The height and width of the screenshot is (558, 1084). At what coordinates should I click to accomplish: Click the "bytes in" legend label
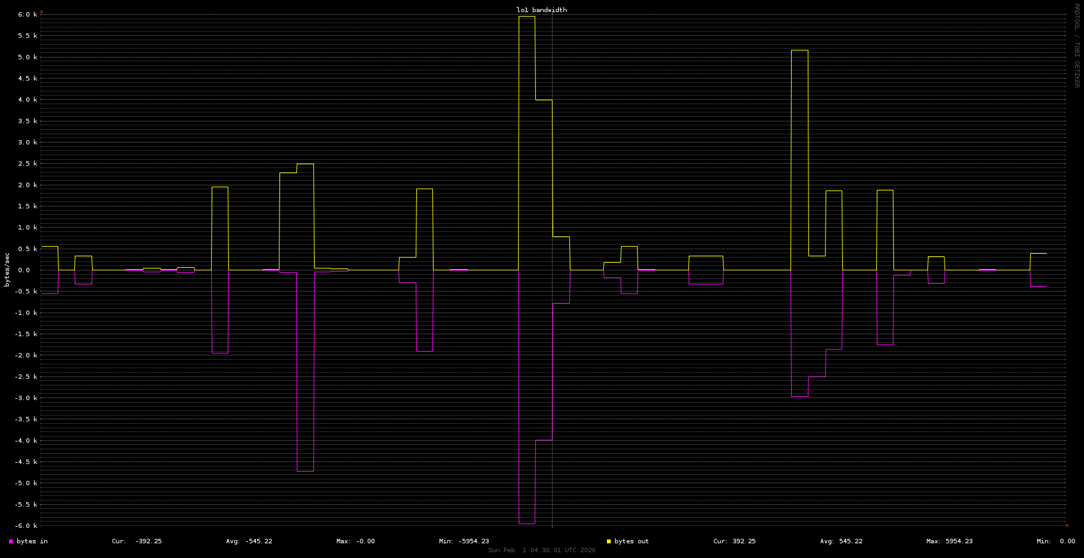point(32,541)
